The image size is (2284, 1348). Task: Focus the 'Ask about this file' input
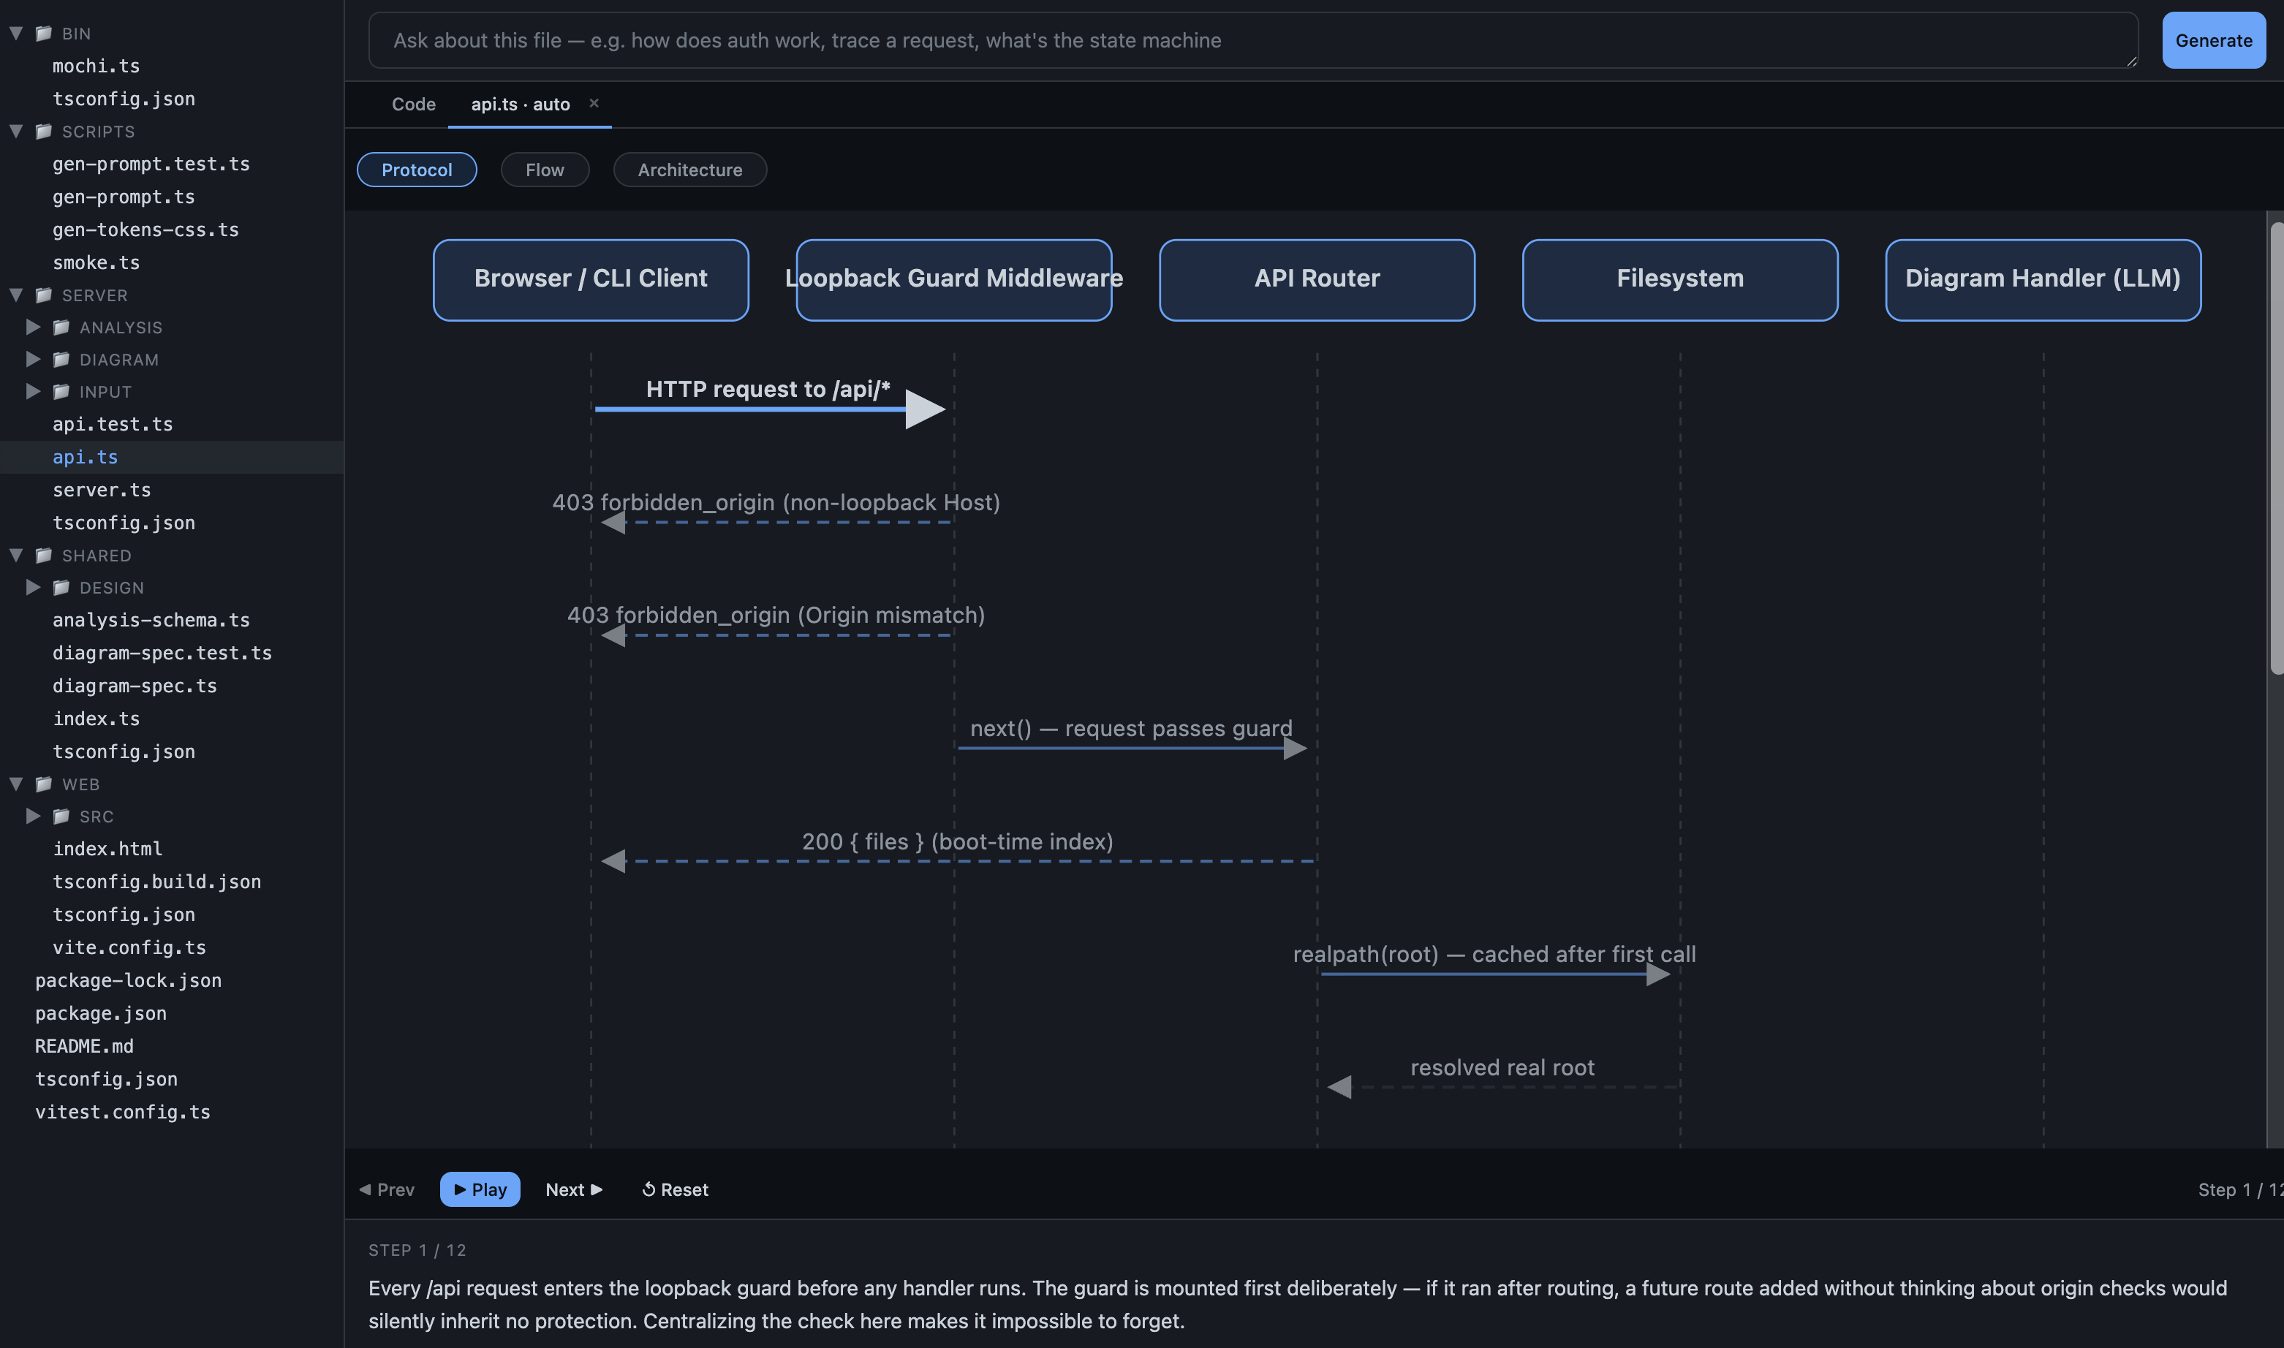[x=1253, y=40]
